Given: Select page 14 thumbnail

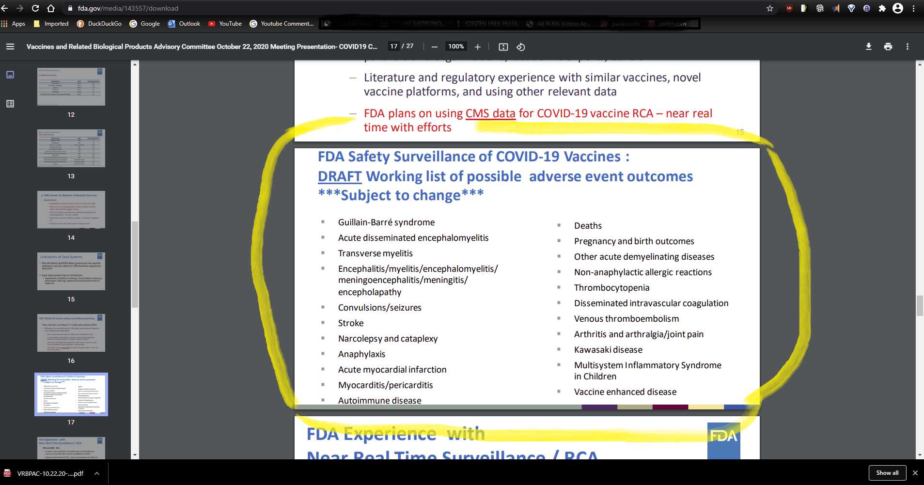Looking at the screenshot, I should point(71,210).
